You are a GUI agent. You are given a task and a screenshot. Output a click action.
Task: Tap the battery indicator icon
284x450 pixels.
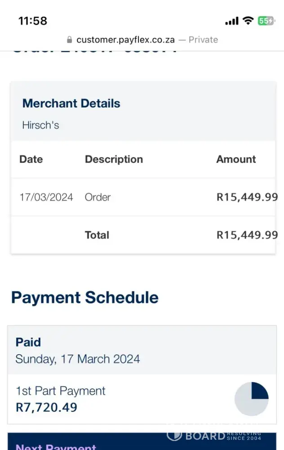(x=266, y=21)
